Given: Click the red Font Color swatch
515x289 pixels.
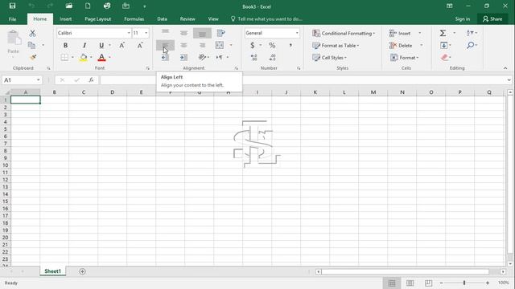Looking at the screenshot, I should click(102, 58).
